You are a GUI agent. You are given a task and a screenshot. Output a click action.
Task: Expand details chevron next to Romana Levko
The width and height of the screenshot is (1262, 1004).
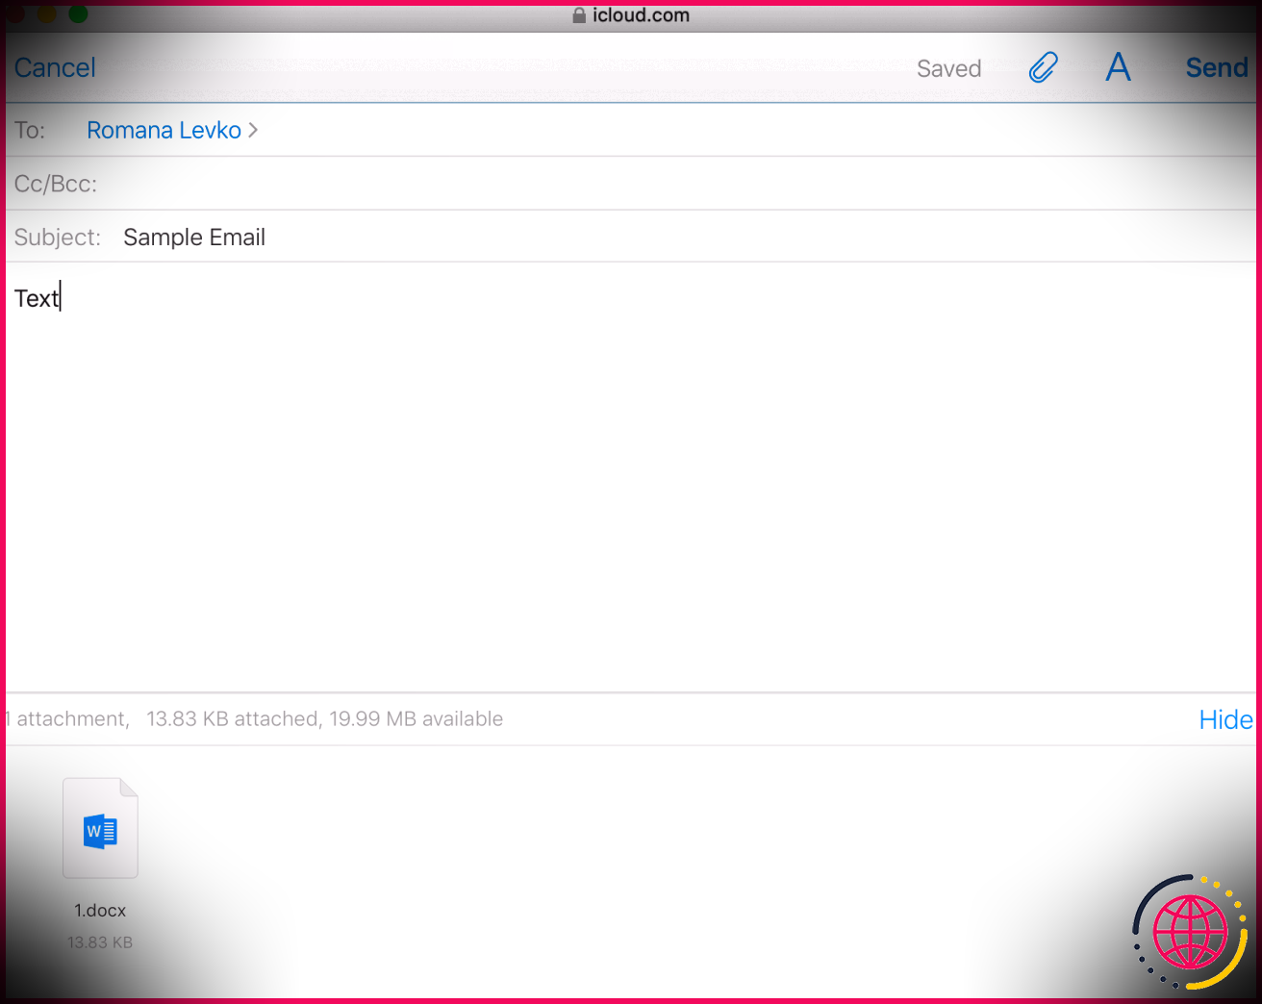point(253,130)
